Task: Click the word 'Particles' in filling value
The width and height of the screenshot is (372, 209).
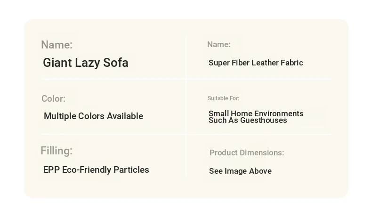Action: tap(131, 170)
